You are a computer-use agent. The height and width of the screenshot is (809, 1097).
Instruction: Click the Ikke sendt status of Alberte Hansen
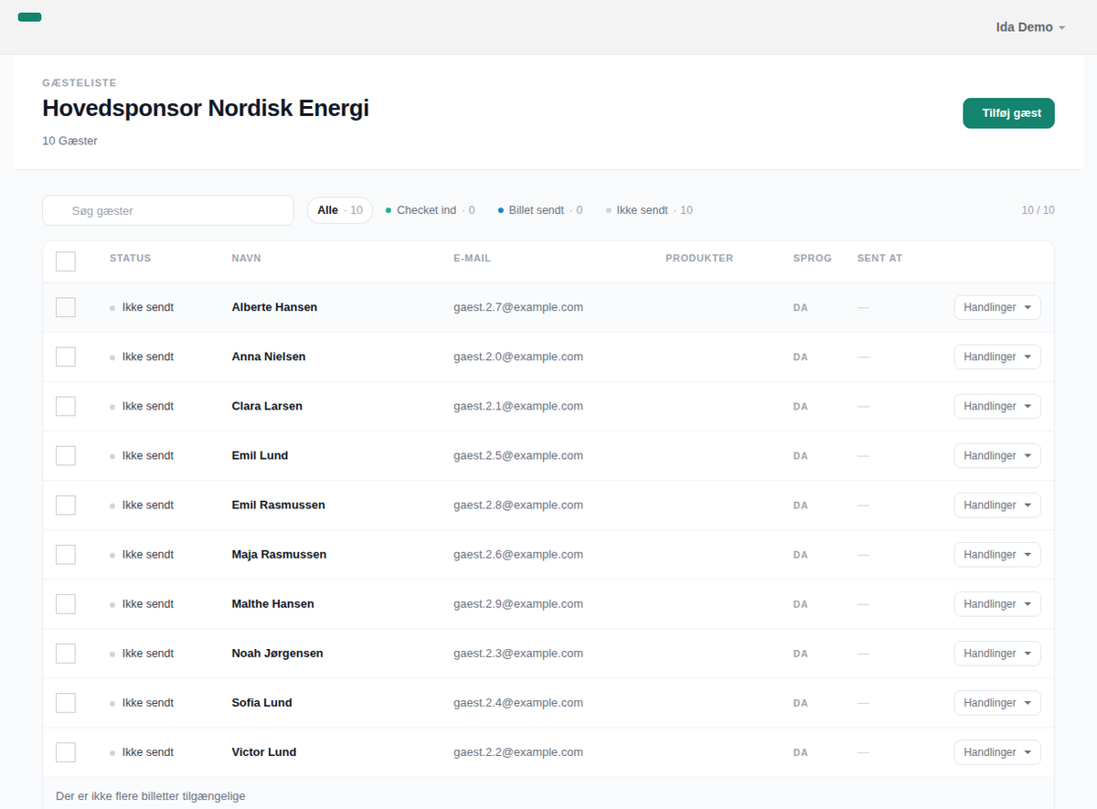point(142,307)
